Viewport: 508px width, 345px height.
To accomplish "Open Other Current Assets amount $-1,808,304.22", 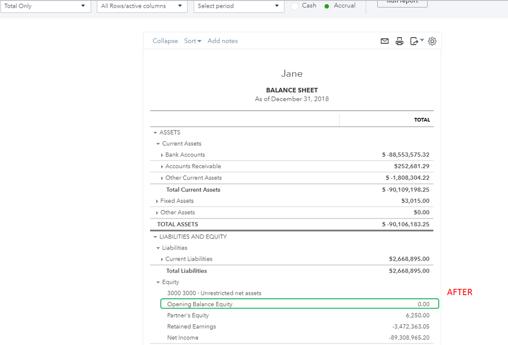I will pyautogui.click(x=407, y=178).
